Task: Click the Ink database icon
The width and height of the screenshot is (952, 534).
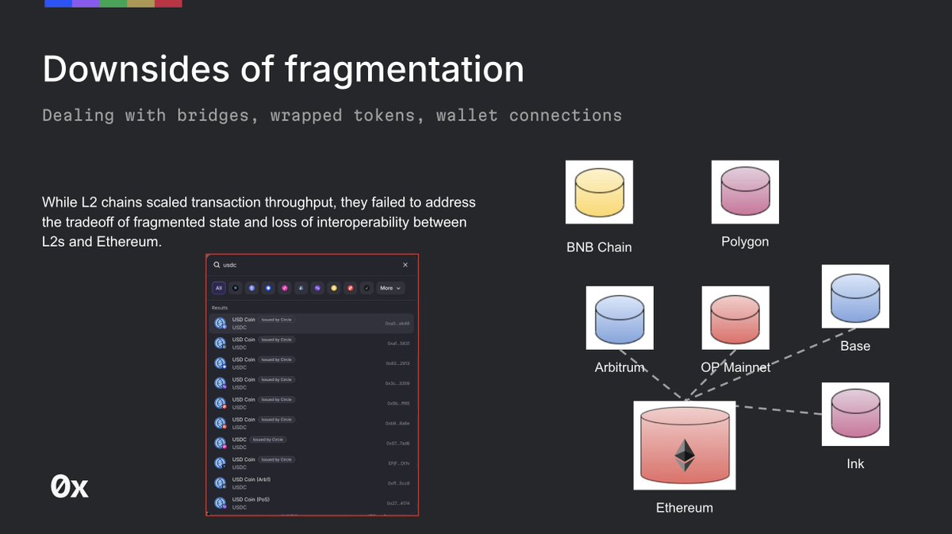Action: (x=855, y=413)
